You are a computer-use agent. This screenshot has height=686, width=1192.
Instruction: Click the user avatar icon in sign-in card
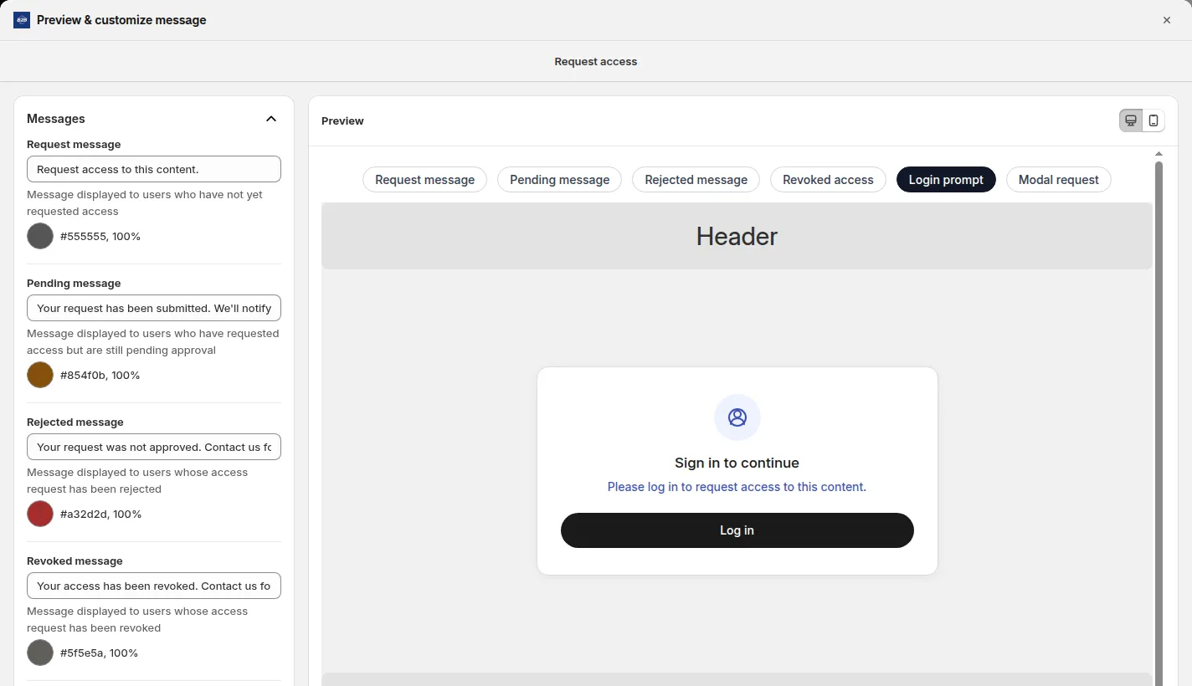coord(737,417)
